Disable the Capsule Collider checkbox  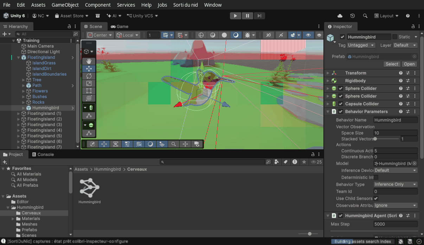tap(341, 104)
